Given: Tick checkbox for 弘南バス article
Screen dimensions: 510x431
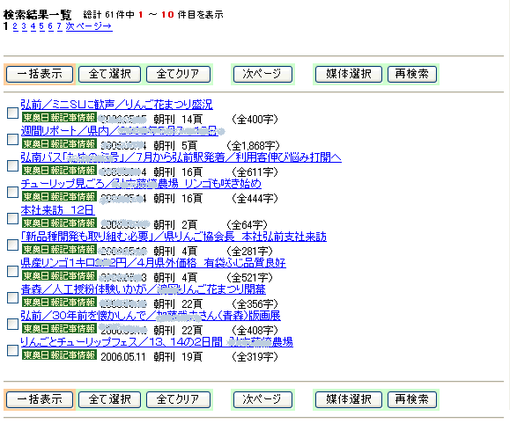Looking at the screenshot, I should [12, 165].
